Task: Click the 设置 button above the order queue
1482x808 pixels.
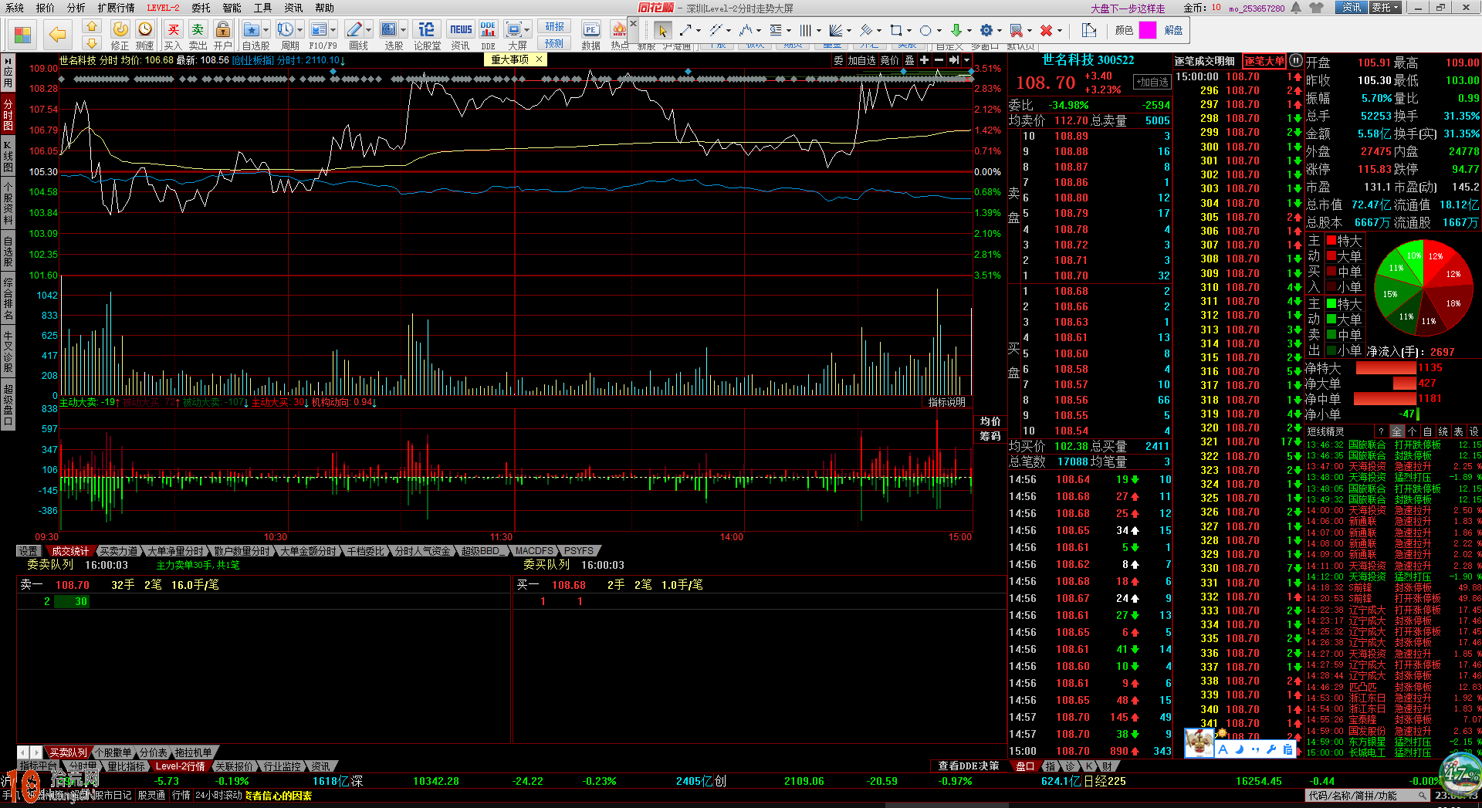Action: (29, 551)
